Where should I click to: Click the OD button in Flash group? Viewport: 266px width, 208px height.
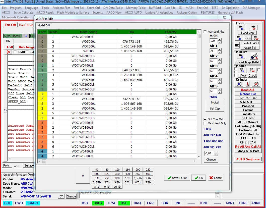click(x=237, y=45)
